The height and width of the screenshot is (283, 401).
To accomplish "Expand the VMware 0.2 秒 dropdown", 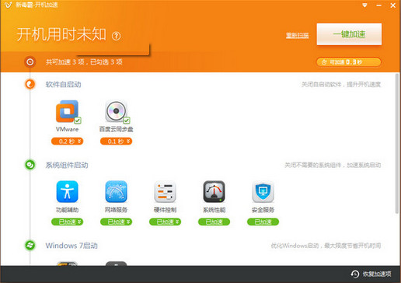I will click(x=67, y=141).
